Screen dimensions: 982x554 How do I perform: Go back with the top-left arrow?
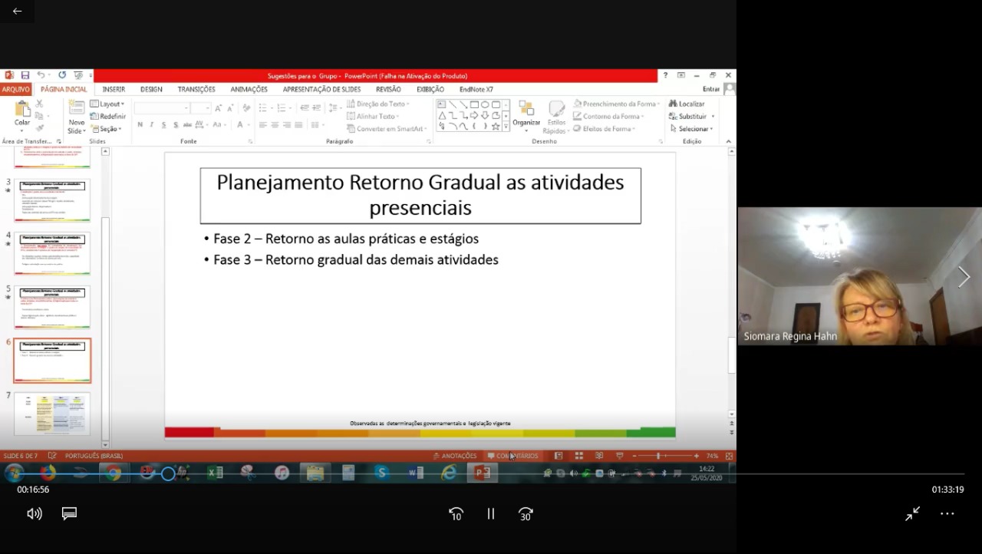(17, 11)
